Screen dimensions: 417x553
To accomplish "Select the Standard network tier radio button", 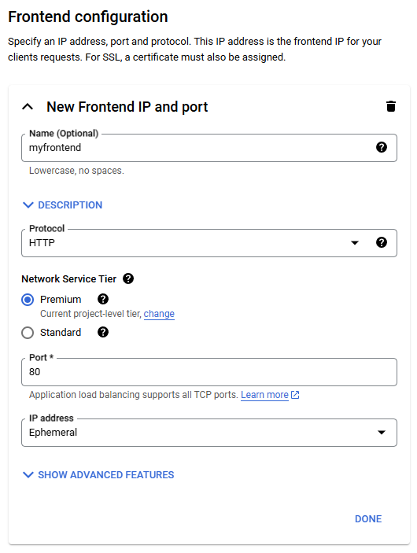I will [x=28, y=333].
